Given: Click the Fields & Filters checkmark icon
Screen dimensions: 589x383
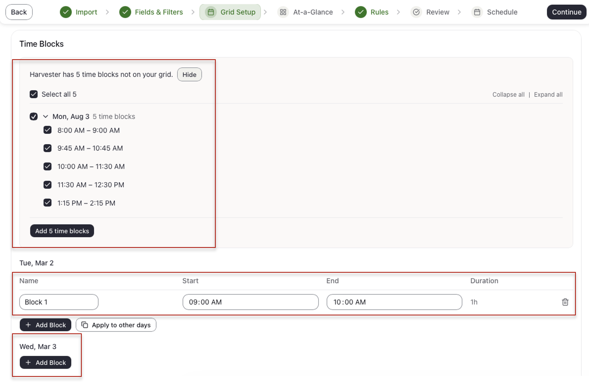Looking at the screenshot, I should tap(125, 12).
